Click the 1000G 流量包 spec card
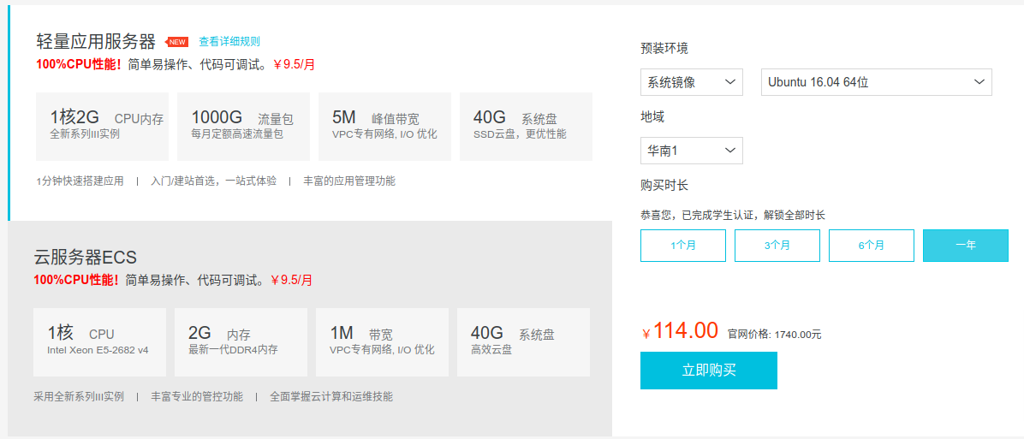 (243, 127)
